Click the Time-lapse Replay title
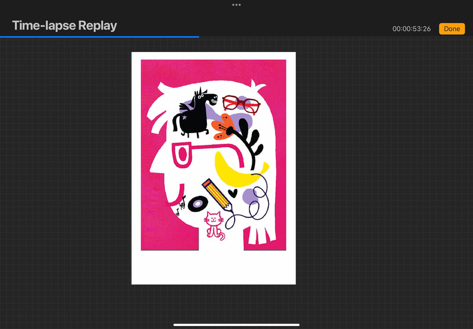473x329 pixels. point(64,26)
